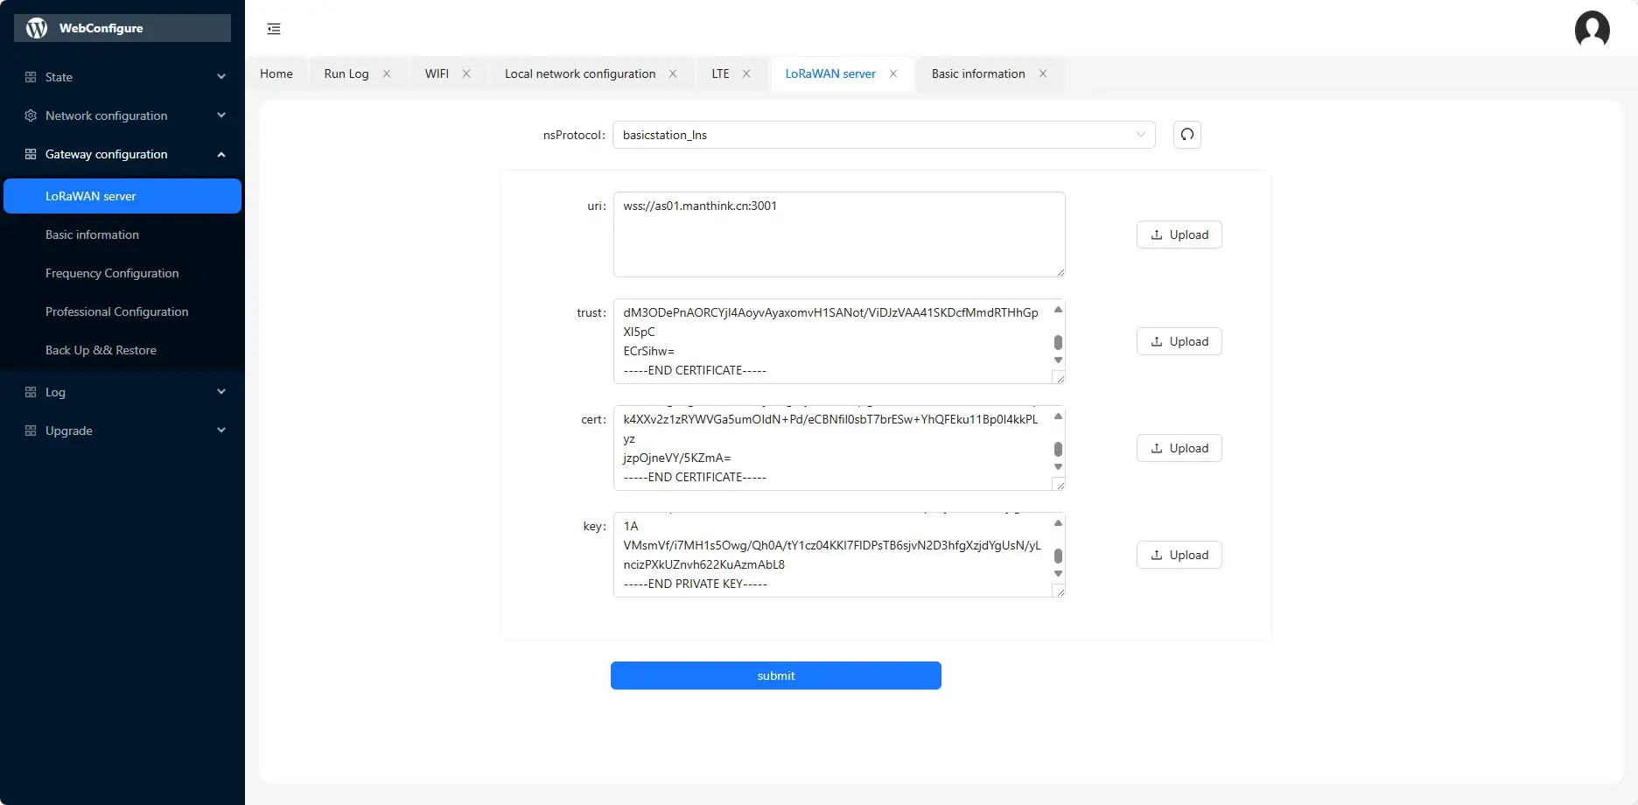Expand the Network configuration sidebar menu
The width and height of the screenshot is (1638, 805).
(x=221, y=115)
